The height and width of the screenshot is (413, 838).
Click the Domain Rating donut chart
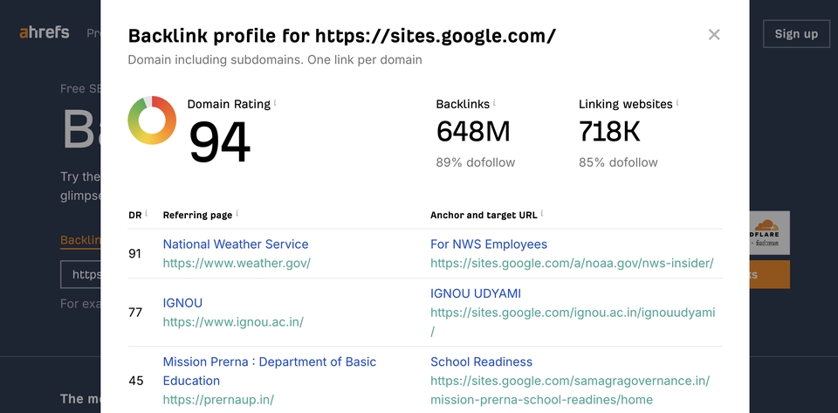[x=152, y=120]
